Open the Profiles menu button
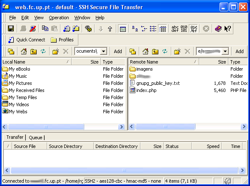The image size is (250, 186). coord(62,40)
